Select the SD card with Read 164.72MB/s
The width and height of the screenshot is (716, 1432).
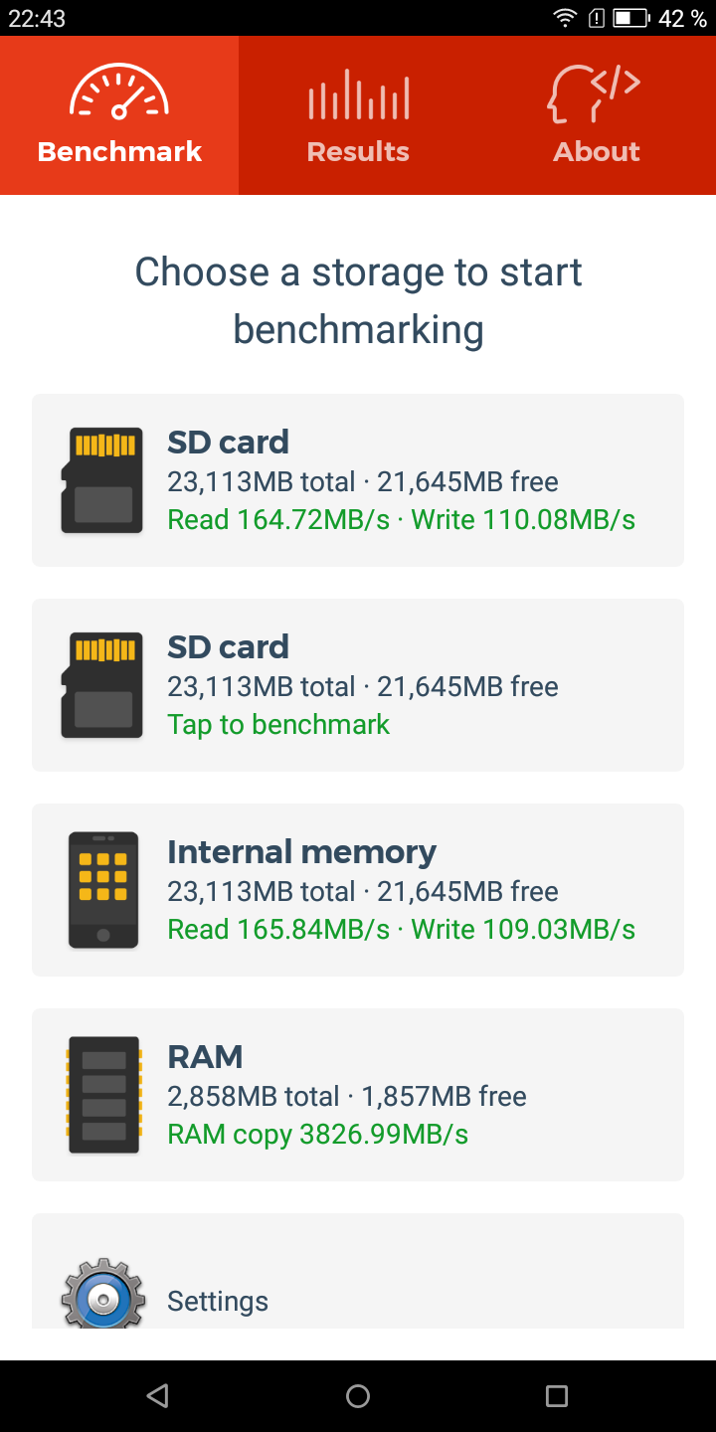click(358, 480)
